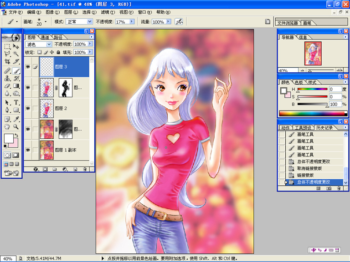350x262 pixels.
Task: Select the Gradient tool
Action: [16, 86]
